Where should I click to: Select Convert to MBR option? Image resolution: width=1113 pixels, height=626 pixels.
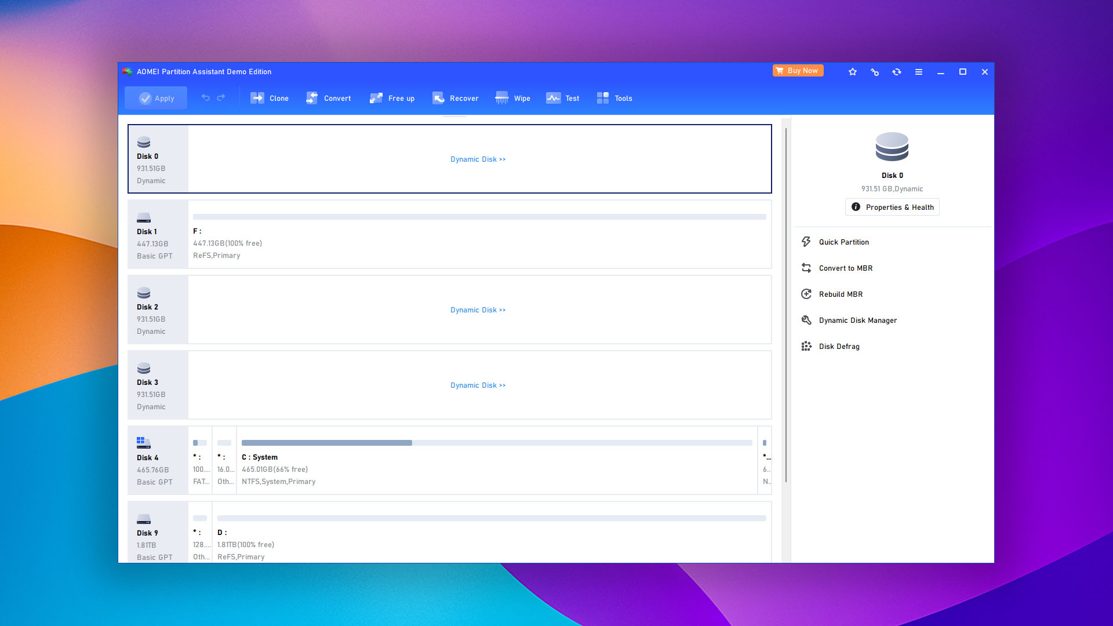click(x=846, y=268)
